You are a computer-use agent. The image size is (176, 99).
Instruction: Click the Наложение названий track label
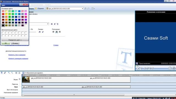11,93
